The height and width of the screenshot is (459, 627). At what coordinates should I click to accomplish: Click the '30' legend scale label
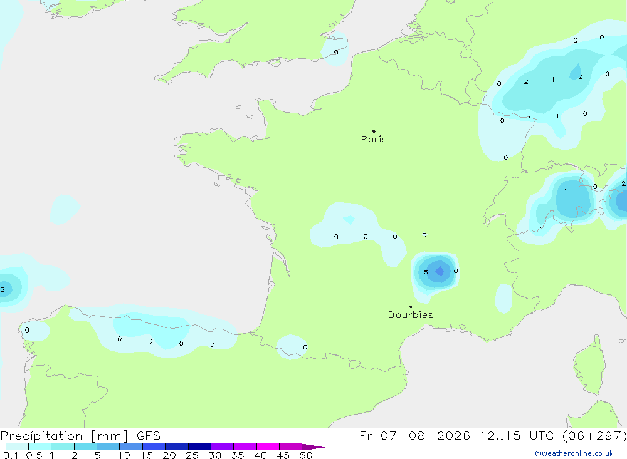click(215, 455)
